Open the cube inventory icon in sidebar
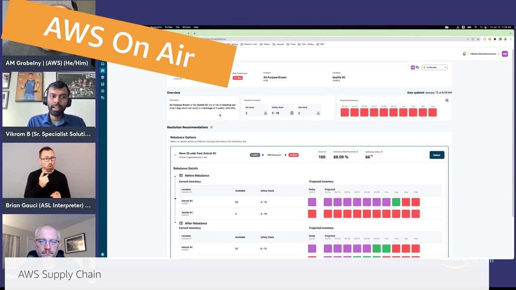516x290 pixels. pyautogui.click(x=102, y=77)
